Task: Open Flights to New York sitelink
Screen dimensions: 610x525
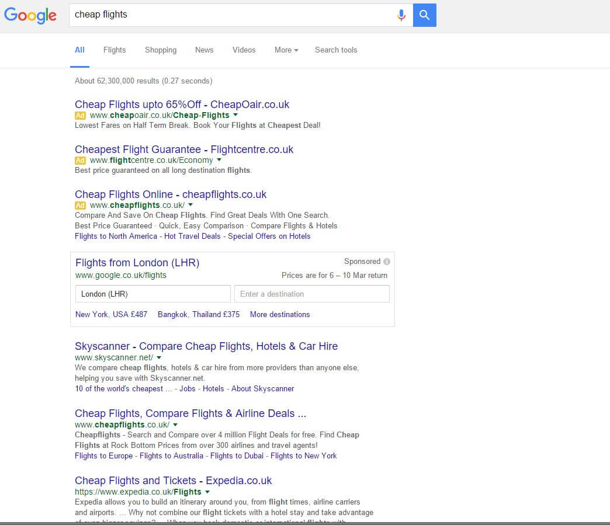Action: coord(303,456)
